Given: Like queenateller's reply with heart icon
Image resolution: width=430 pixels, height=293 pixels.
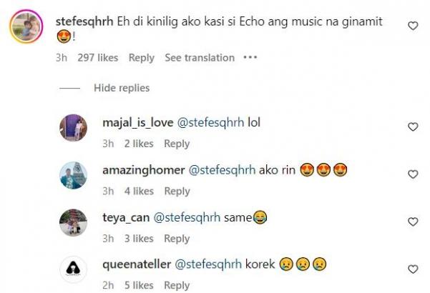Looking at the screenshot, I should 412,269.
